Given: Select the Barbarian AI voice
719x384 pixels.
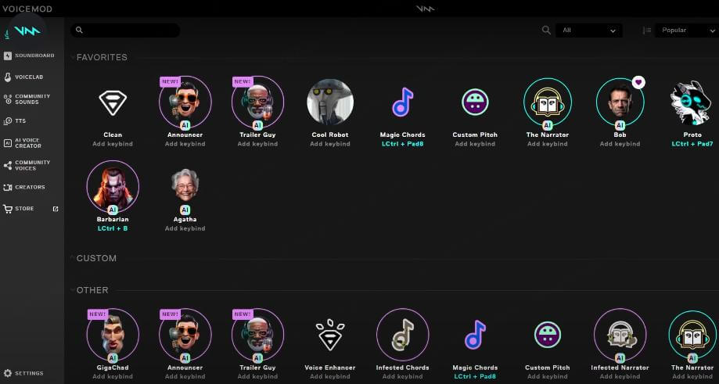Looking at the screenshot, I should [x=113, y=186].
